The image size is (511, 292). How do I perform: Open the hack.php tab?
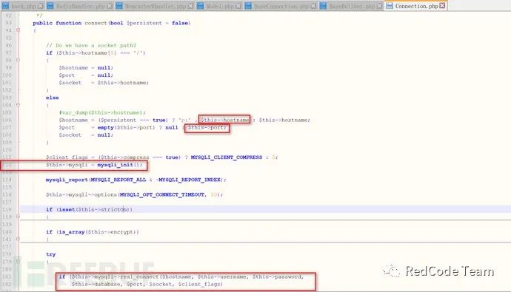[23, 6]
